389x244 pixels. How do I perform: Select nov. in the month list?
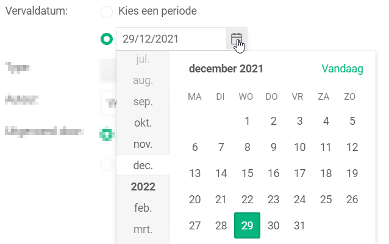pyautogui.click(x=143, y=144)
